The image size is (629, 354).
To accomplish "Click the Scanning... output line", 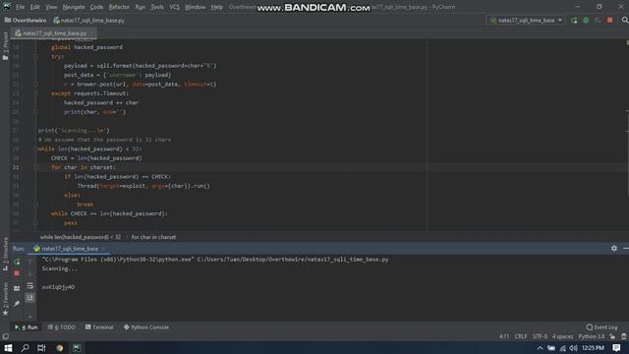I will click(x=60, y=268).
